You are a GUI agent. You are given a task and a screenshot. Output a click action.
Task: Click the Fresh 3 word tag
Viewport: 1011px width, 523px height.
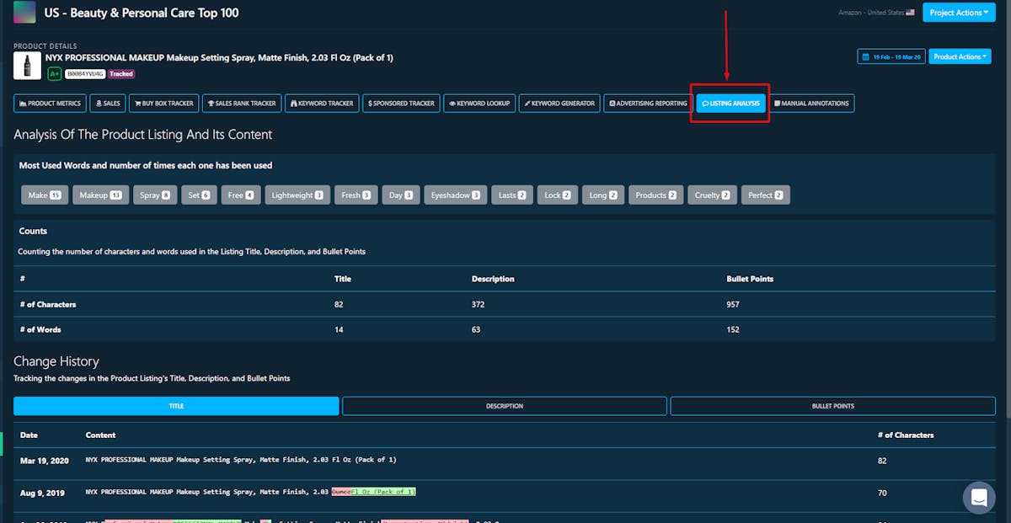pos(356,195)
